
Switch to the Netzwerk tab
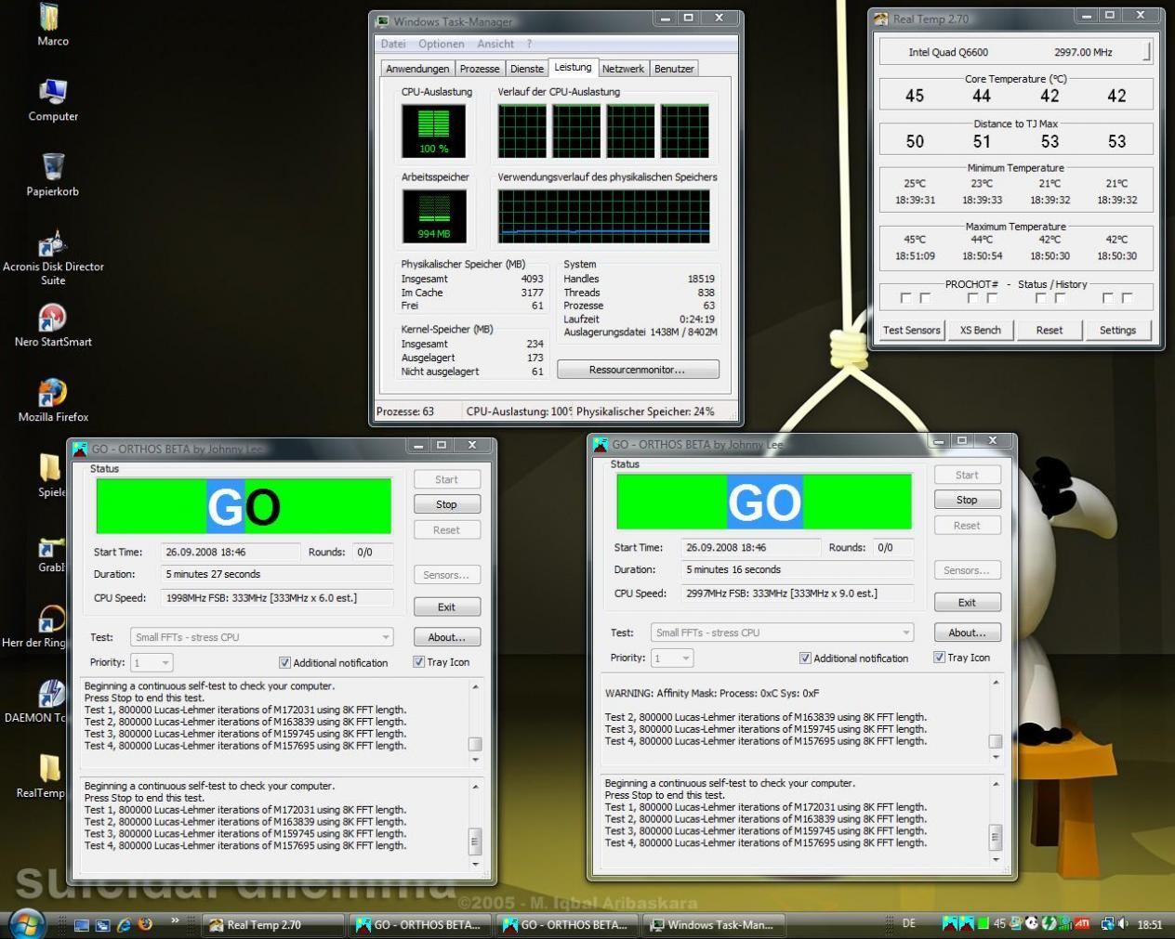click(x=623, y=69)
